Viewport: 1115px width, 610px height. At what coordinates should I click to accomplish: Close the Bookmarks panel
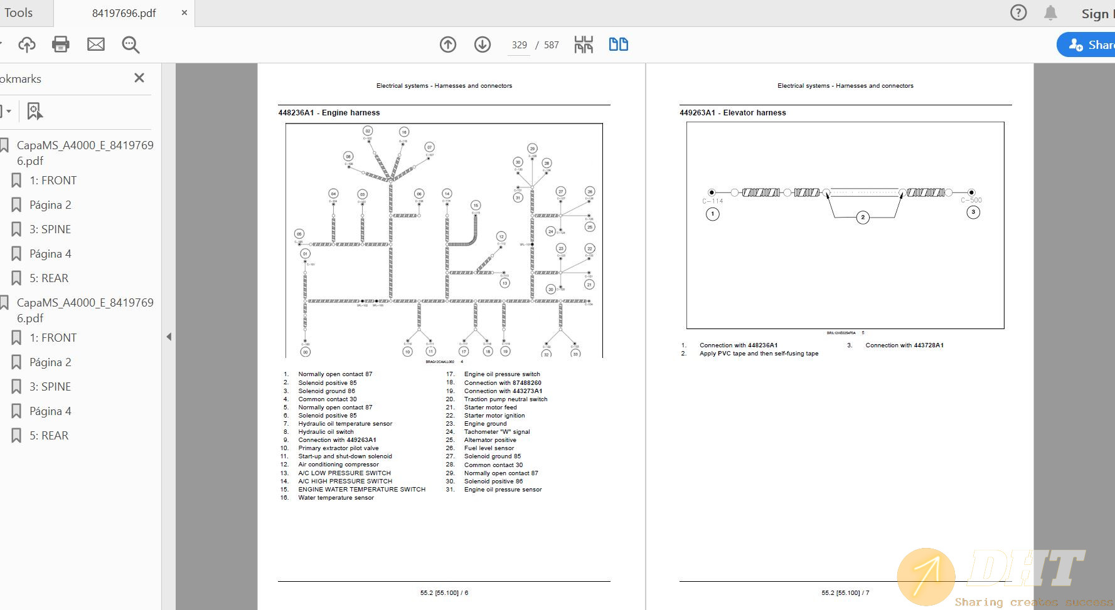point(139,78)
